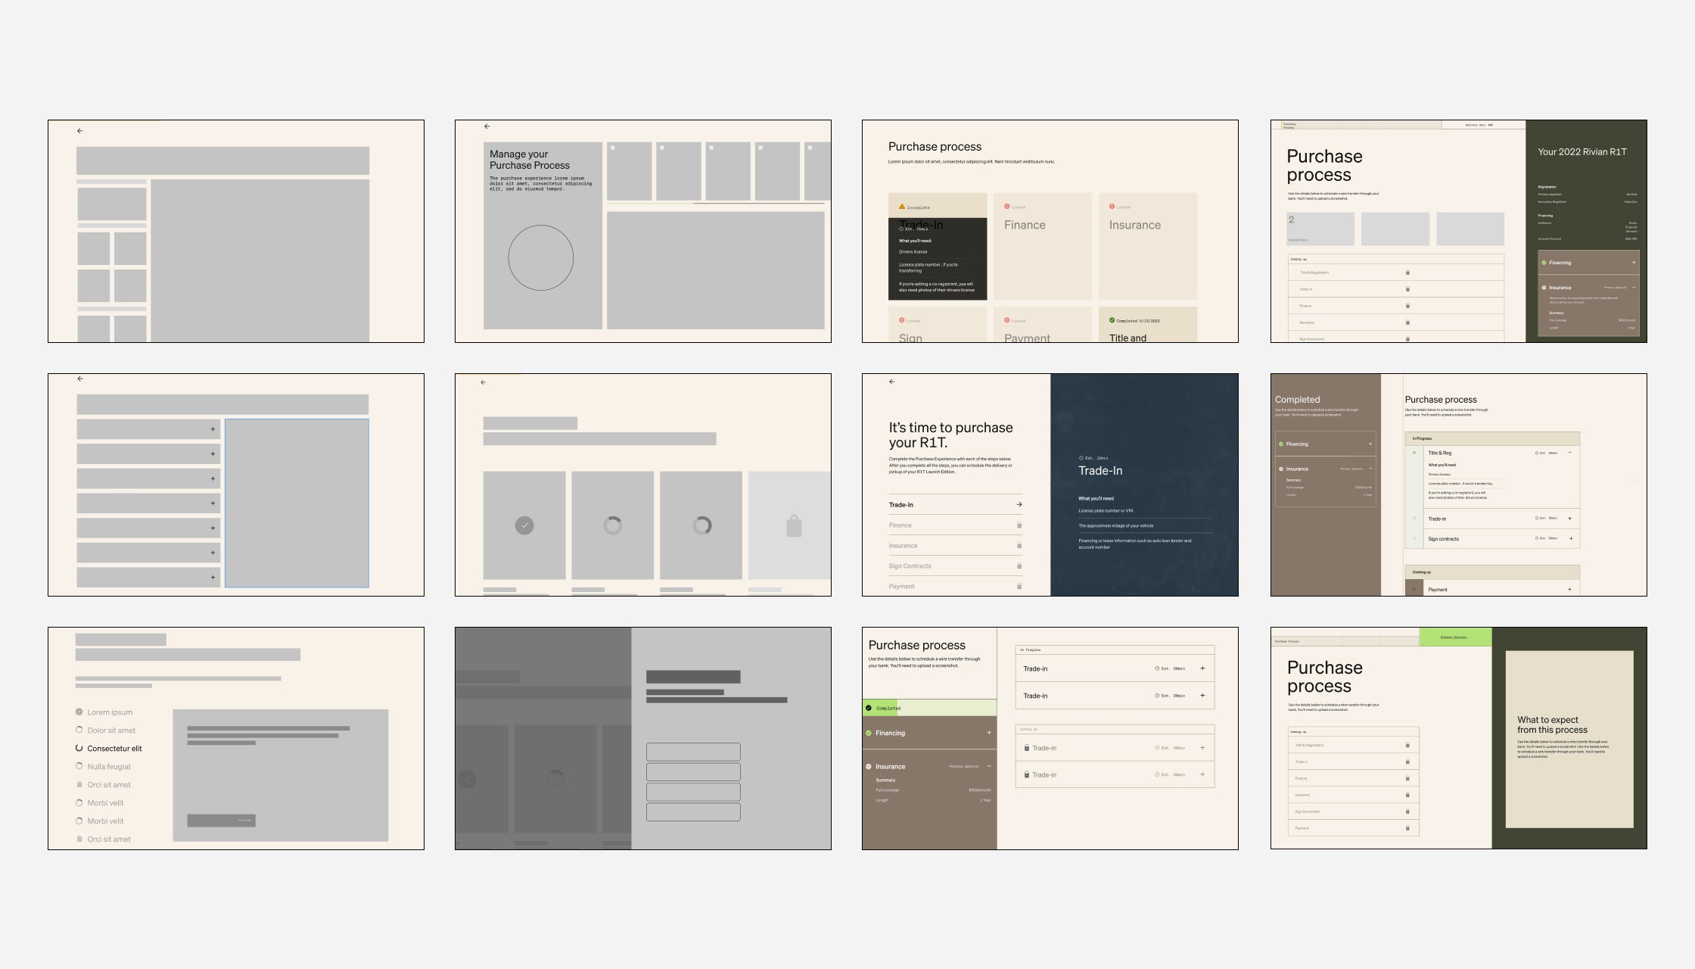Click the lock icon beside Finance
Image resolution: width=1695 pixels, height=969 pixels.
[x=1019, y=525]
